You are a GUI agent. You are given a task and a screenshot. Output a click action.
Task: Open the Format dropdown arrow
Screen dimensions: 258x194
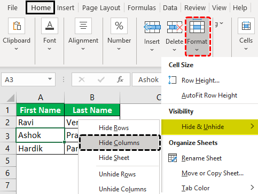click(x=197, y=50)
